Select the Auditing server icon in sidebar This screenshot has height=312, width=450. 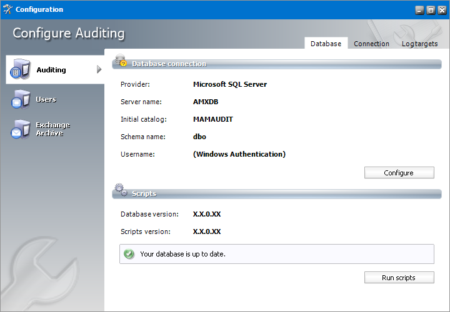tap(19, 71)
